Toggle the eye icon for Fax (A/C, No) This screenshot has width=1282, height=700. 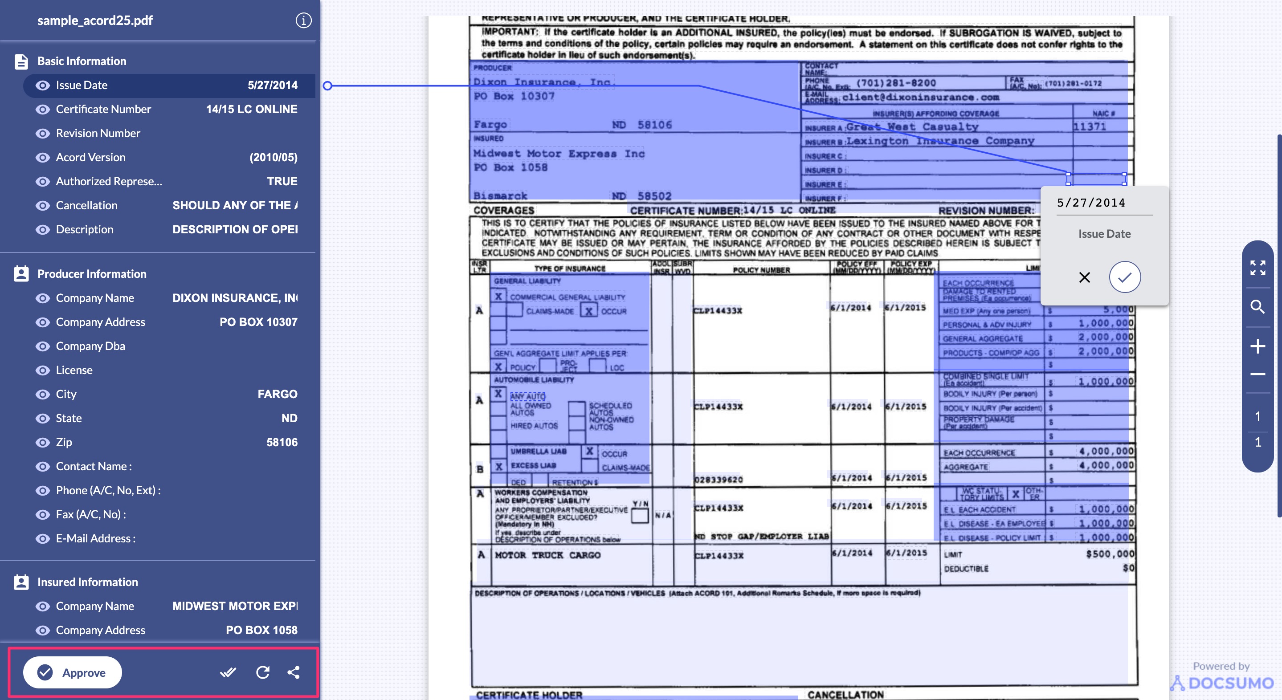coord(43,515)
